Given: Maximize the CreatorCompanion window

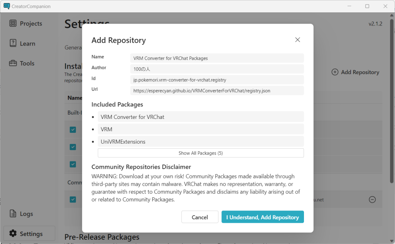Looking at the screenshot, I should [x=367, y=6].
